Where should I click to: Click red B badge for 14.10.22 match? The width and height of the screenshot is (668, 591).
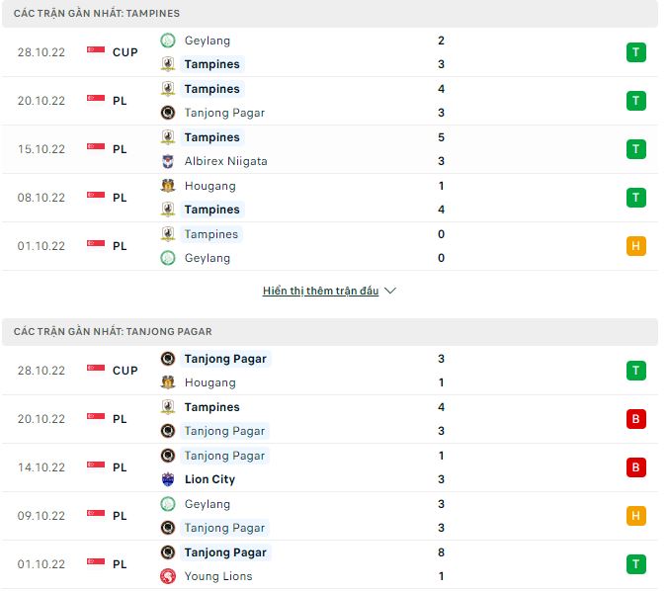(x=636, y=467)
